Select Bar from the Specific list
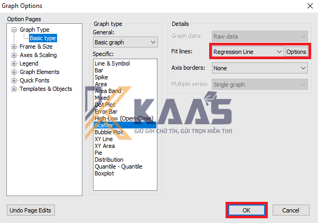This screenshot has height=223, width=318. 99,70
